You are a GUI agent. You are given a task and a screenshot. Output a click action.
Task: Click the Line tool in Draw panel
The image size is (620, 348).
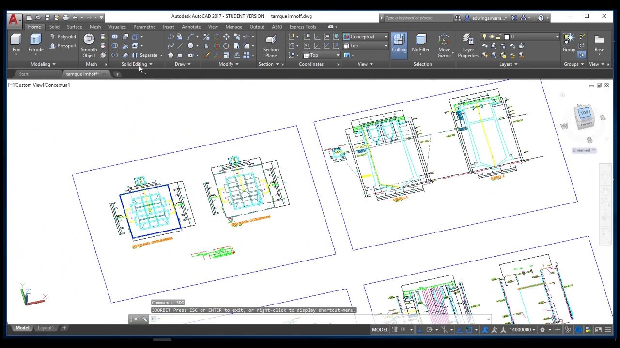(x=180, y=46)
